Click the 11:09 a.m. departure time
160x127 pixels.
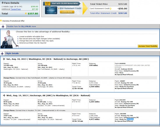click(x=8, y=65)
